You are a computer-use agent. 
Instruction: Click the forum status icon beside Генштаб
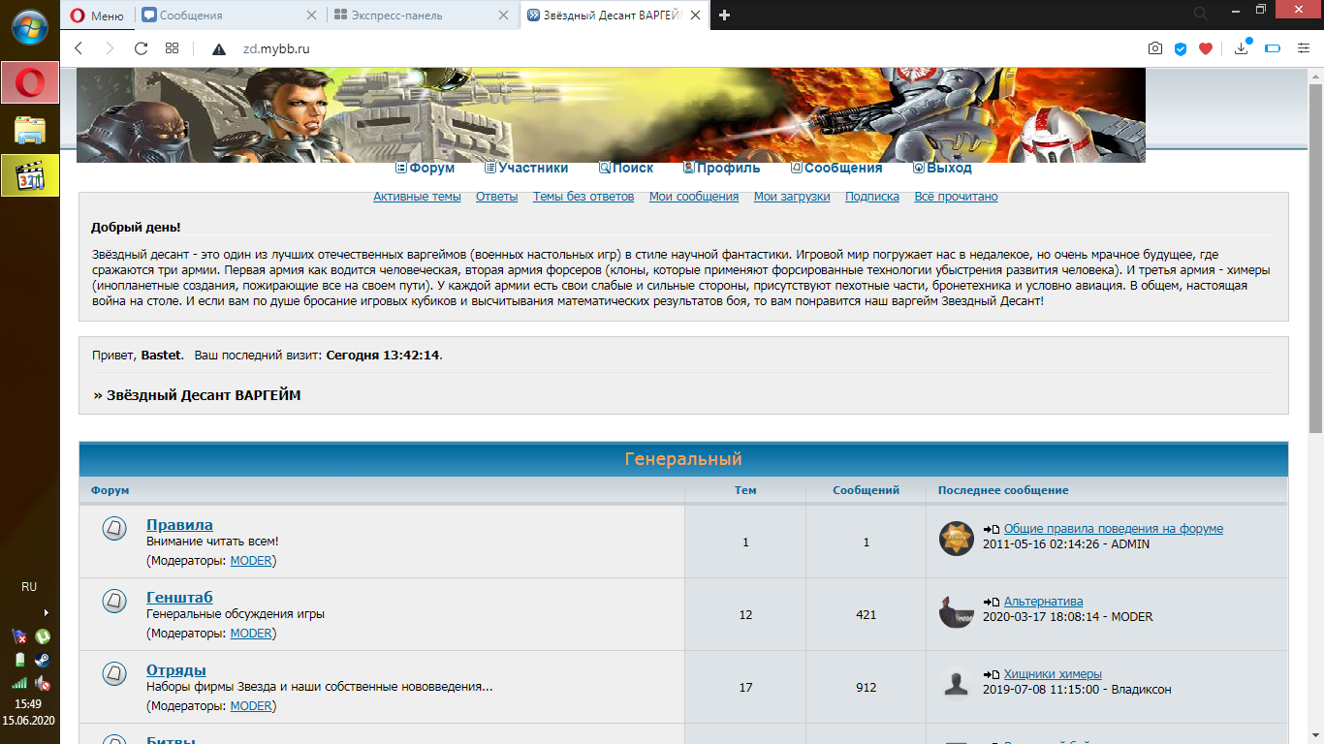(x=114, y=601)
